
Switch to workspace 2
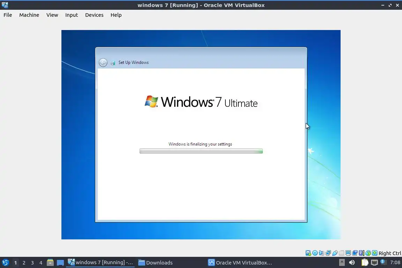24,263
